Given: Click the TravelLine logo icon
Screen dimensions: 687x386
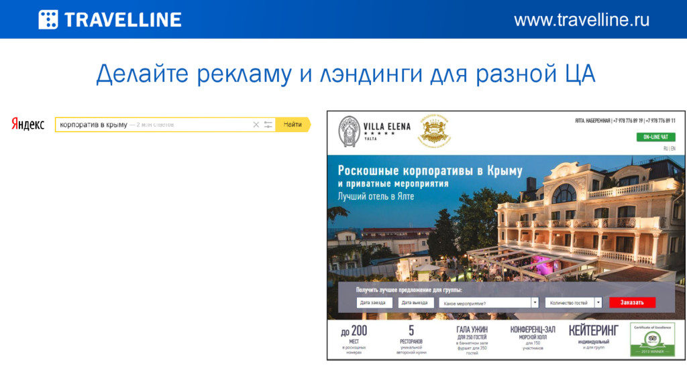Looking at the screenshot, I should pyautogui.click(x=48, y=19).
